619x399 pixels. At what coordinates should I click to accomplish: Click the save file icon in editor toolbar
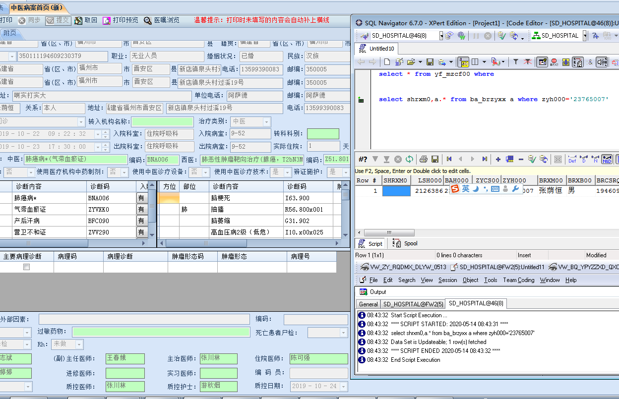point(430,62)
